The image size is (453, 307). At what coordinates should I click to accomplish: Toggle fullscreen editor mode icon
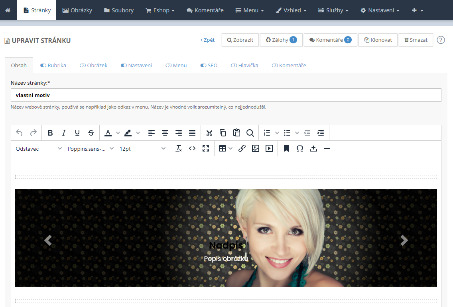click(x=206, y=148)
